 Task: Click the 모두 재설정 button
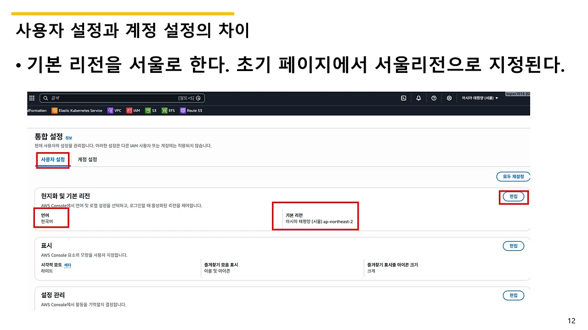tap(513, 176)
